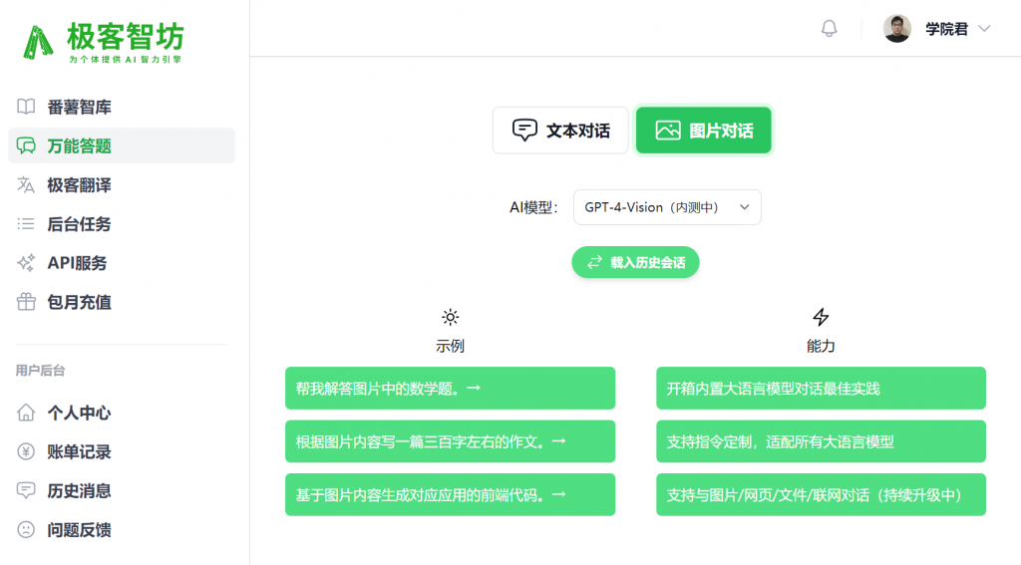
Task: Click the home icon beside 个人中心
Action: click(x=26, y=413)
